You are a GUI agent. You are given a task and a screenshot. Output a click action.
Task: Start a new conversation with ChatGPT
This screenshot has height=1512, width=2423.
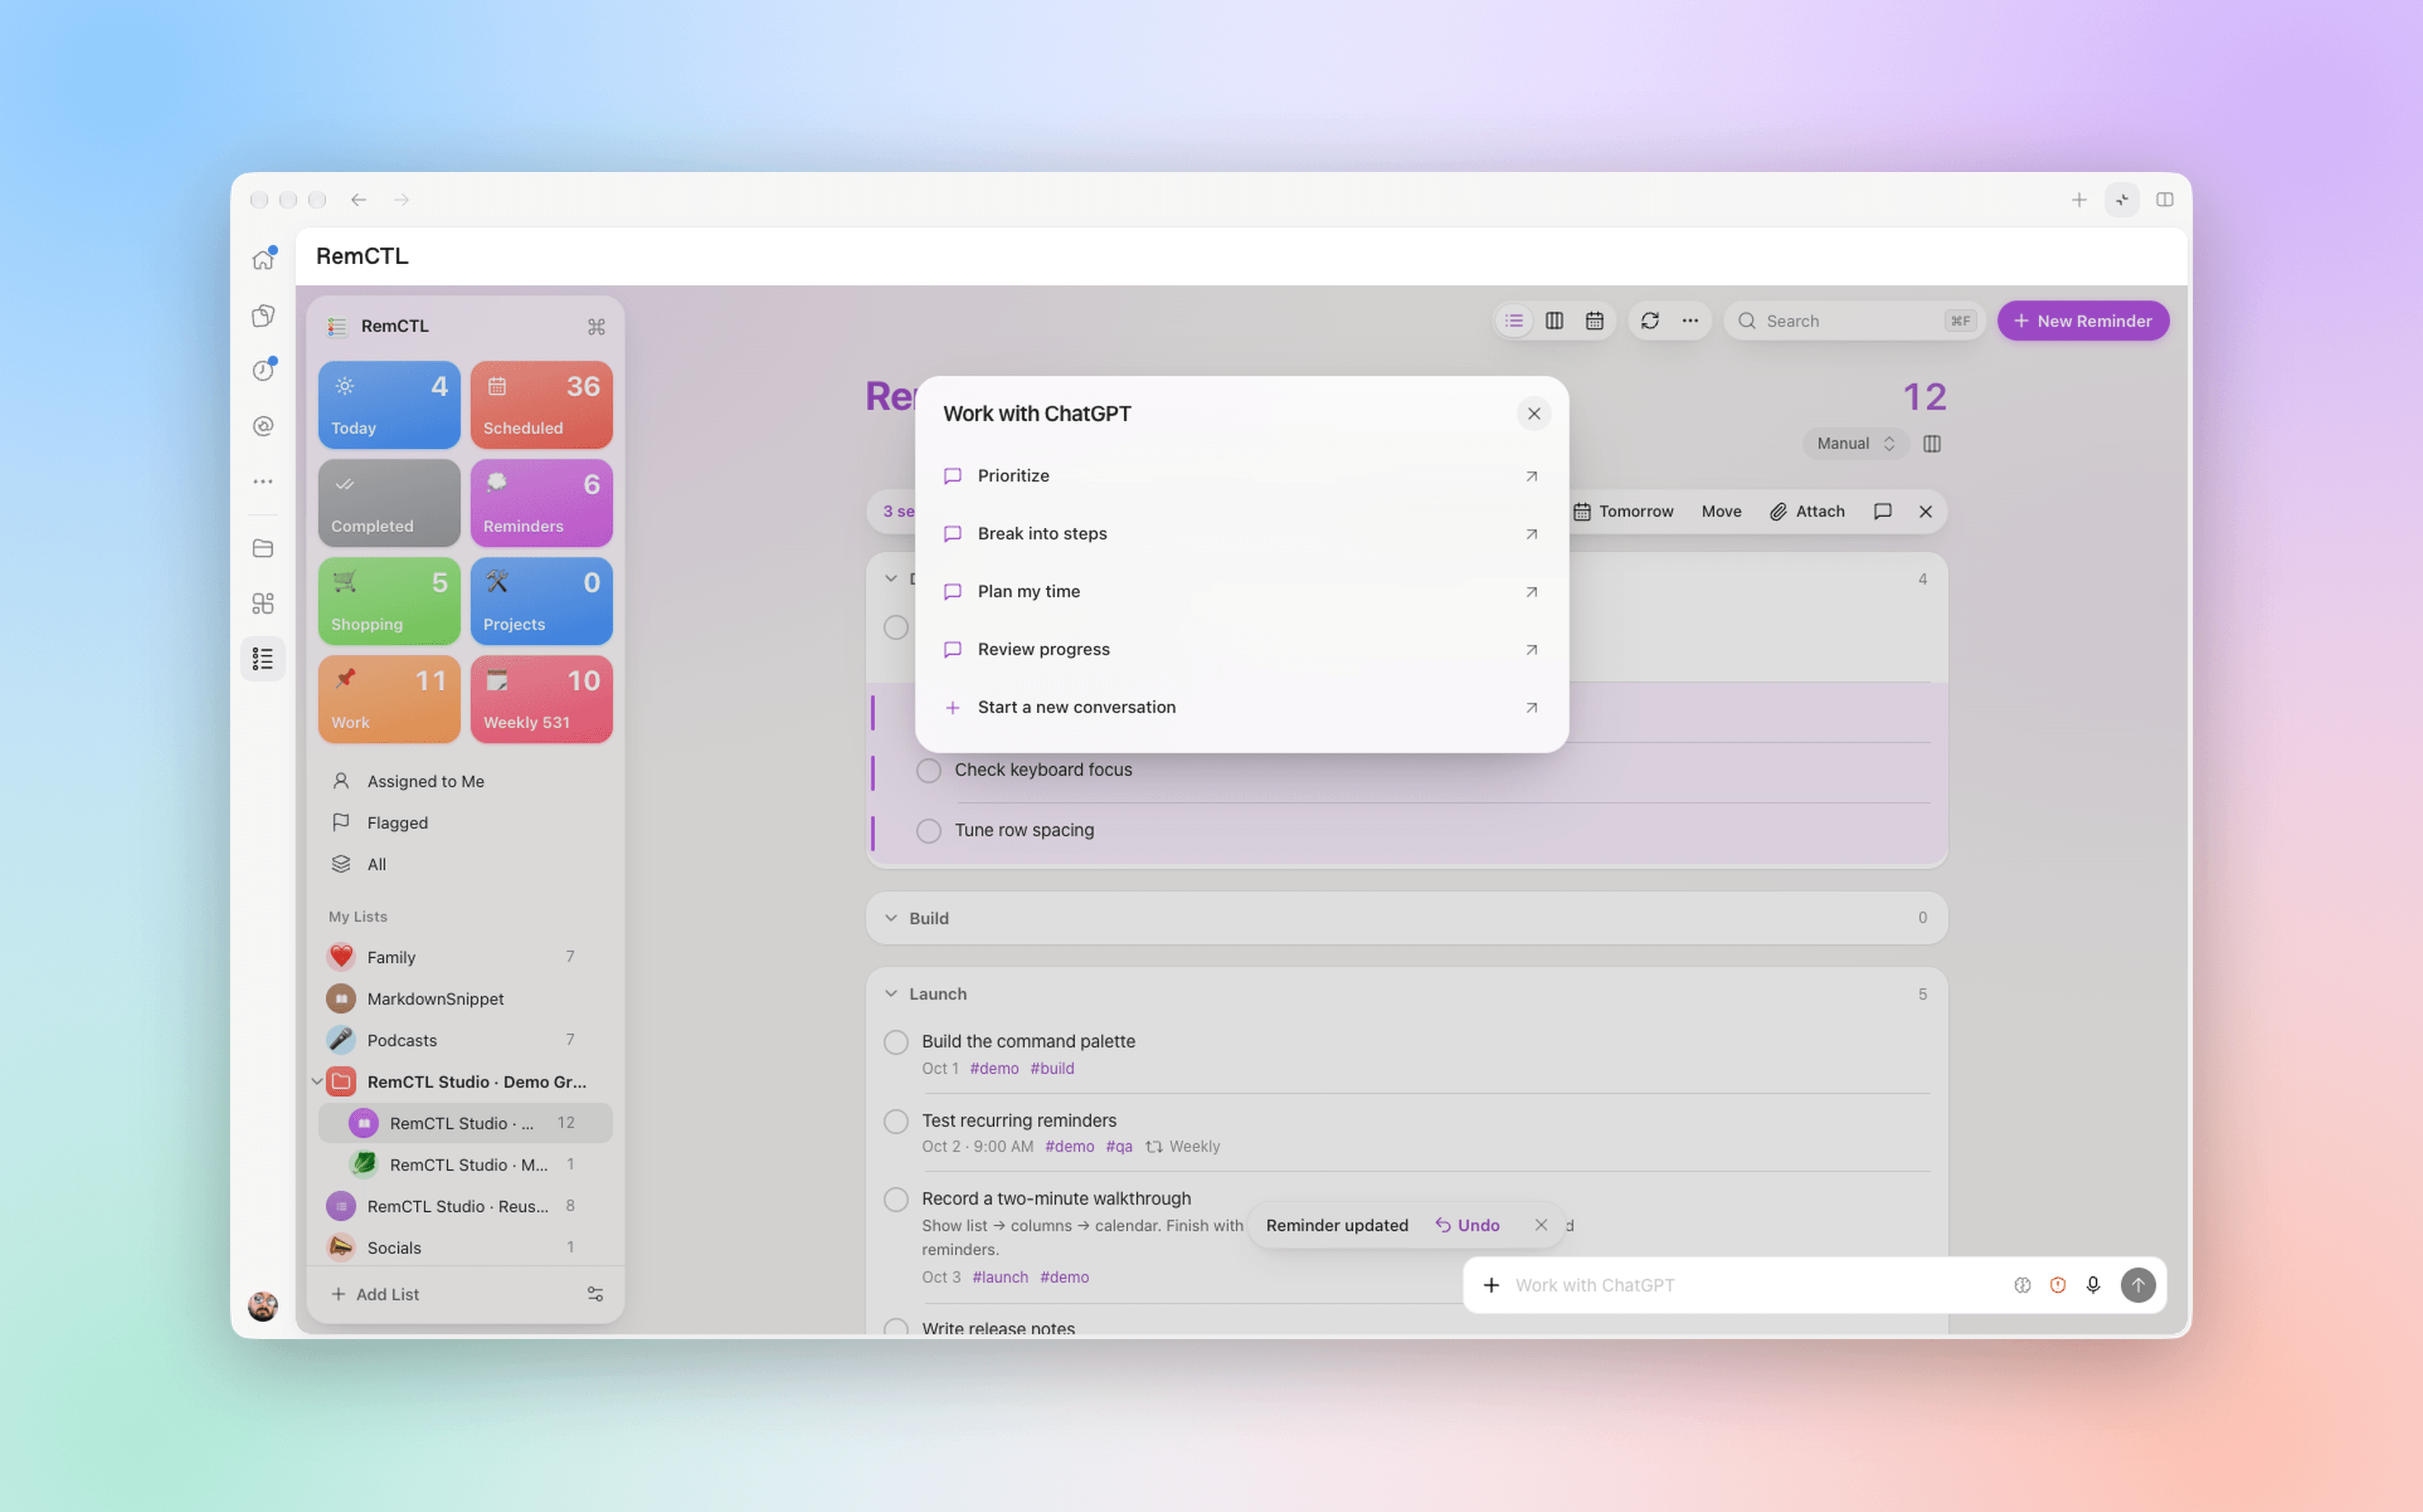click(1241, 708)
